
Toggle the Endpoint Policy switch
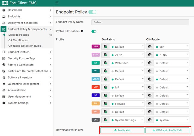92,12
